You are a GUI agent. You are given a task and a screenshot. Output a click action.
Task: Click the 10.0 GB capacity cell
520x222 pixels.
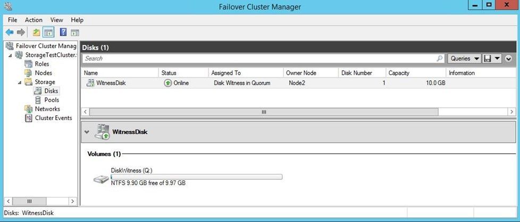pyautogui.click(x=435, y=83)
